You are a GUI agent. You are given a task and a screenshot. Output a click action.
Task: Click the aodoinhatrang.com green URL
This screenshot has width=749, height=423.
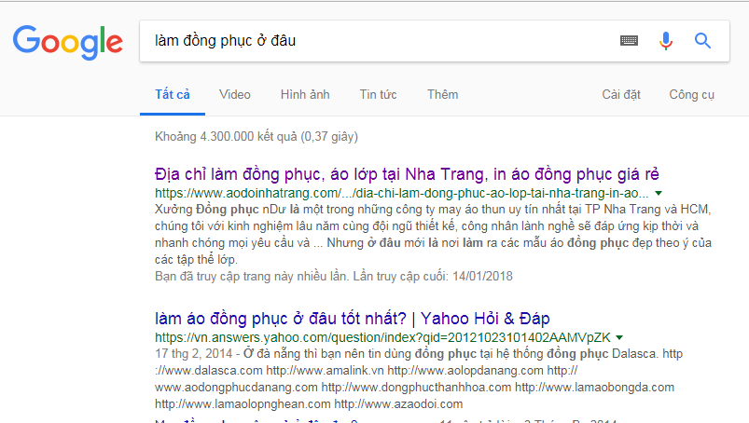tap(402, 193)
